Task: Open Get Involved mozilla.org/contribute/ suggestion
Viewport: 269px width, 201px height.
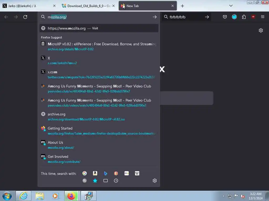Action: point(99,159)
